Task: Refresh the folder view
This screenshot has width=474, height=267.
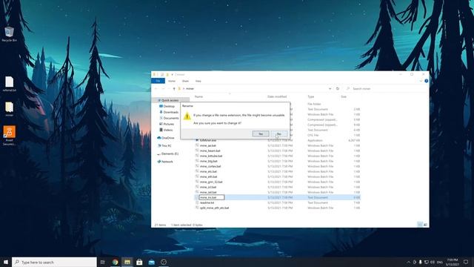Action: pos(338,89)
